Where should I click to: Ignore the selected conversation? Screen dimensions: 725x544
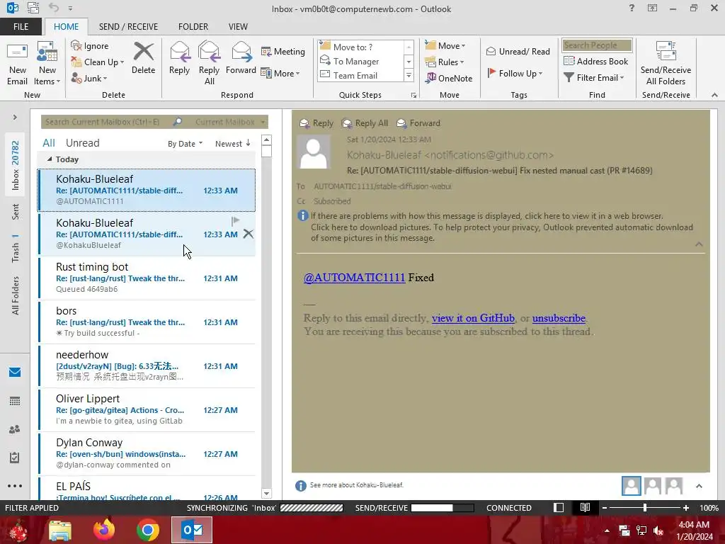[90, 46]
